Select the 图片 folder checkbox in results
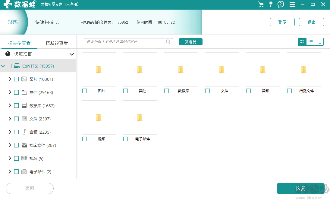This screenshot has width=330, height=200. [85, 91]
